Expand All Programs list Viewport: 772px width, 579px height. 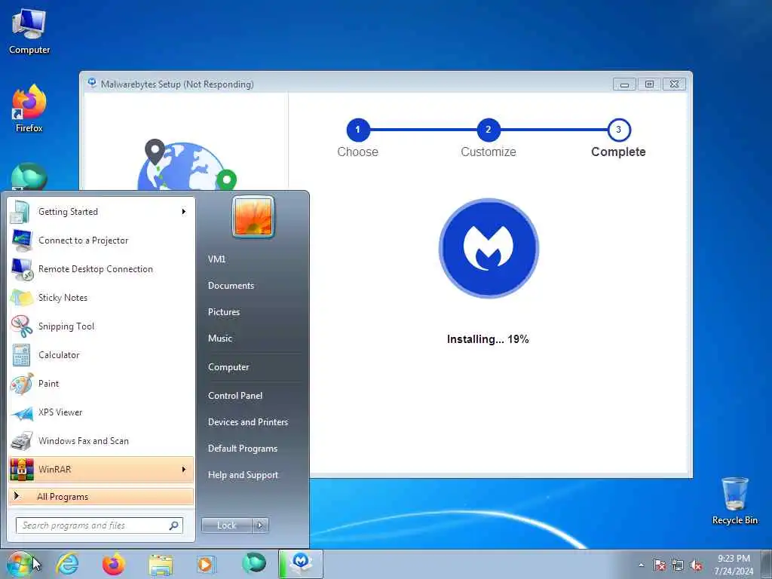[101, 496]
